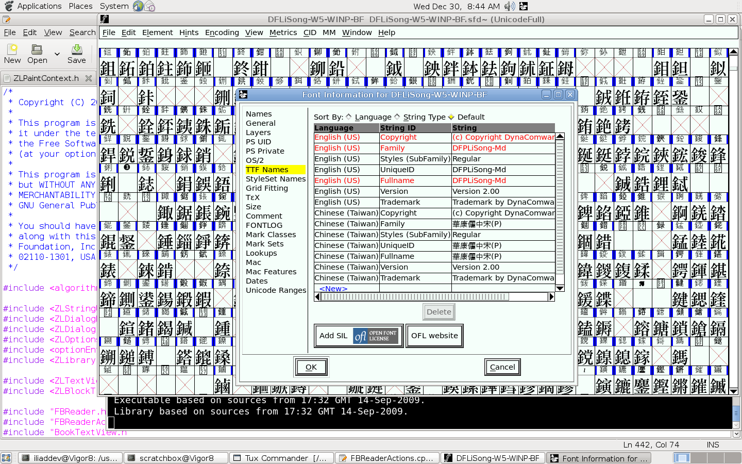Click the workspace switcher in bottom panel
Screen dimensions: 742x464
pyautogui.click(x=706, y=458)
